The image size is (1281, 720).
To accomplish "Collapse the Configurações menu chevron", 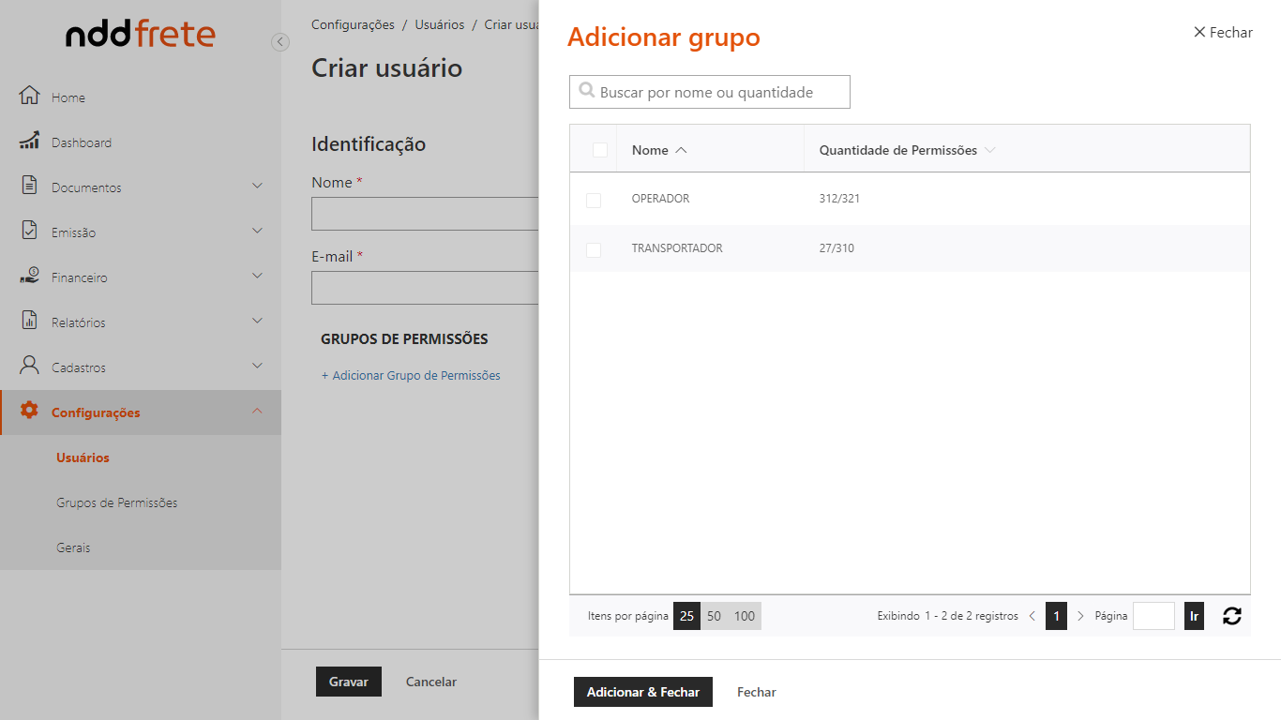I will click(x=257, y=411).
